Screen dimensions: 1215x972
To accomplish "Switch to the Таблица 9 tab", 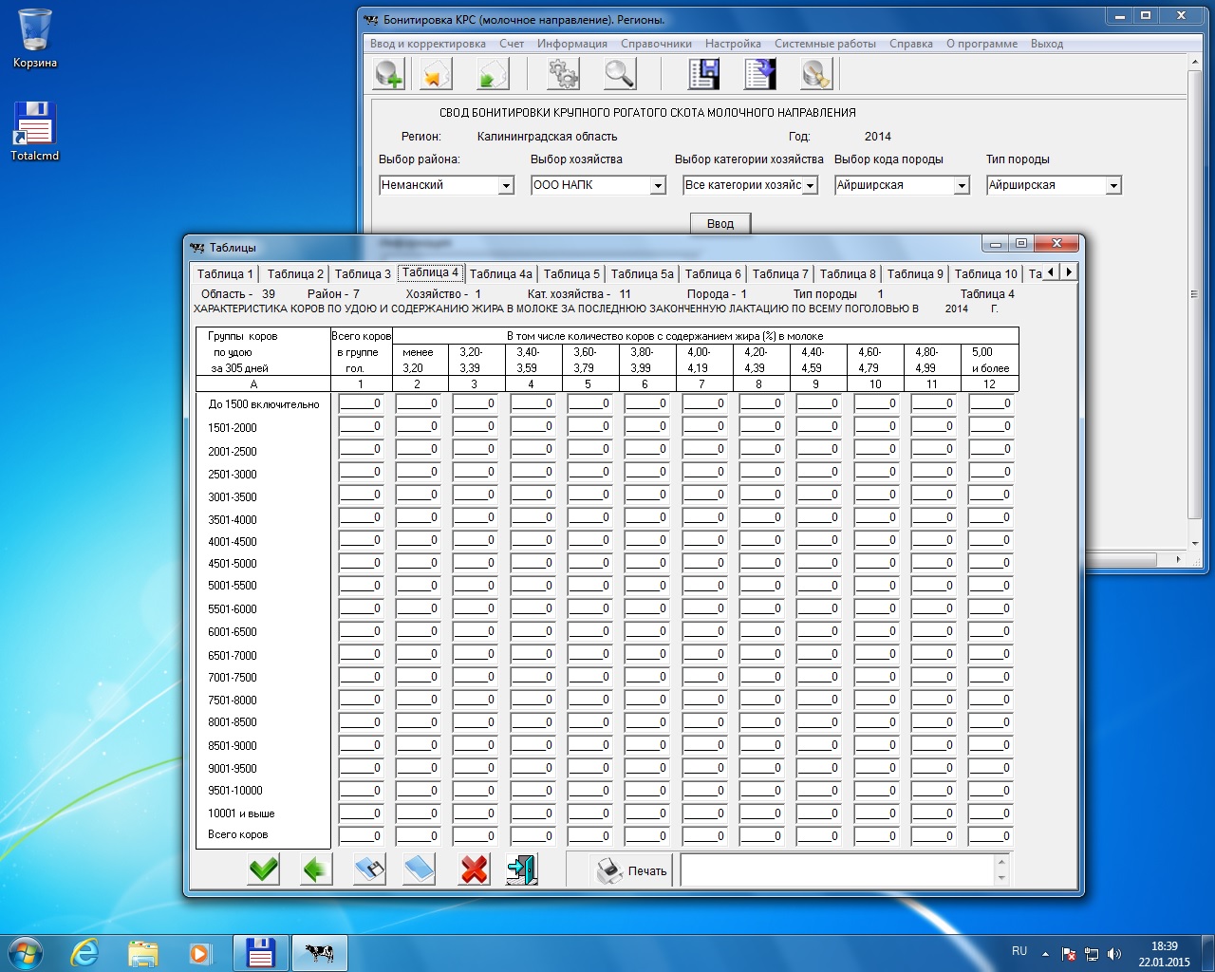I will pos(915,273).
